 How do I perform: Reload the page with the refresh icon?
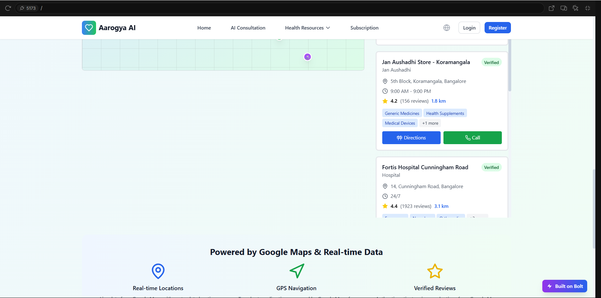8,8
